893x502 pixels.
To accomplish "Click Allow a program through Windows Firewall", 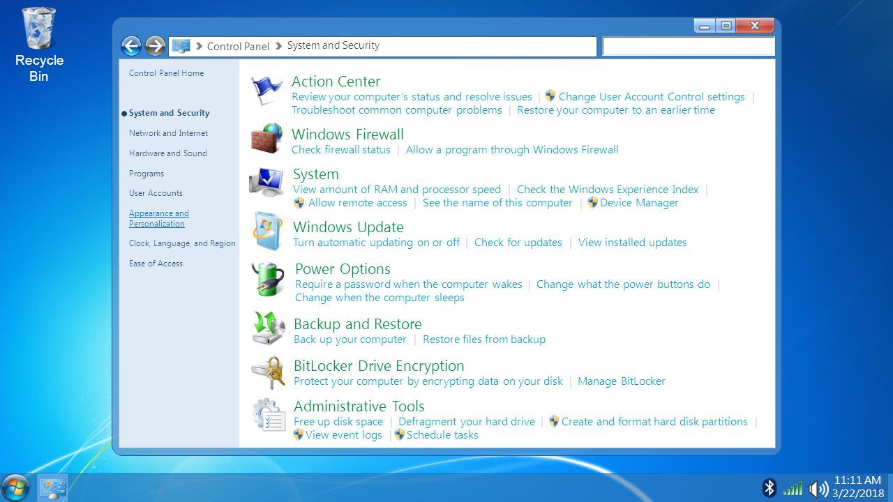I will (x=512, y=150).
